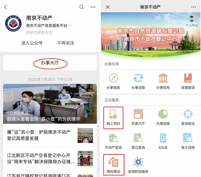Open the 办事大厅 menu button
Screen dimensions: 201x177
[50, 63]
